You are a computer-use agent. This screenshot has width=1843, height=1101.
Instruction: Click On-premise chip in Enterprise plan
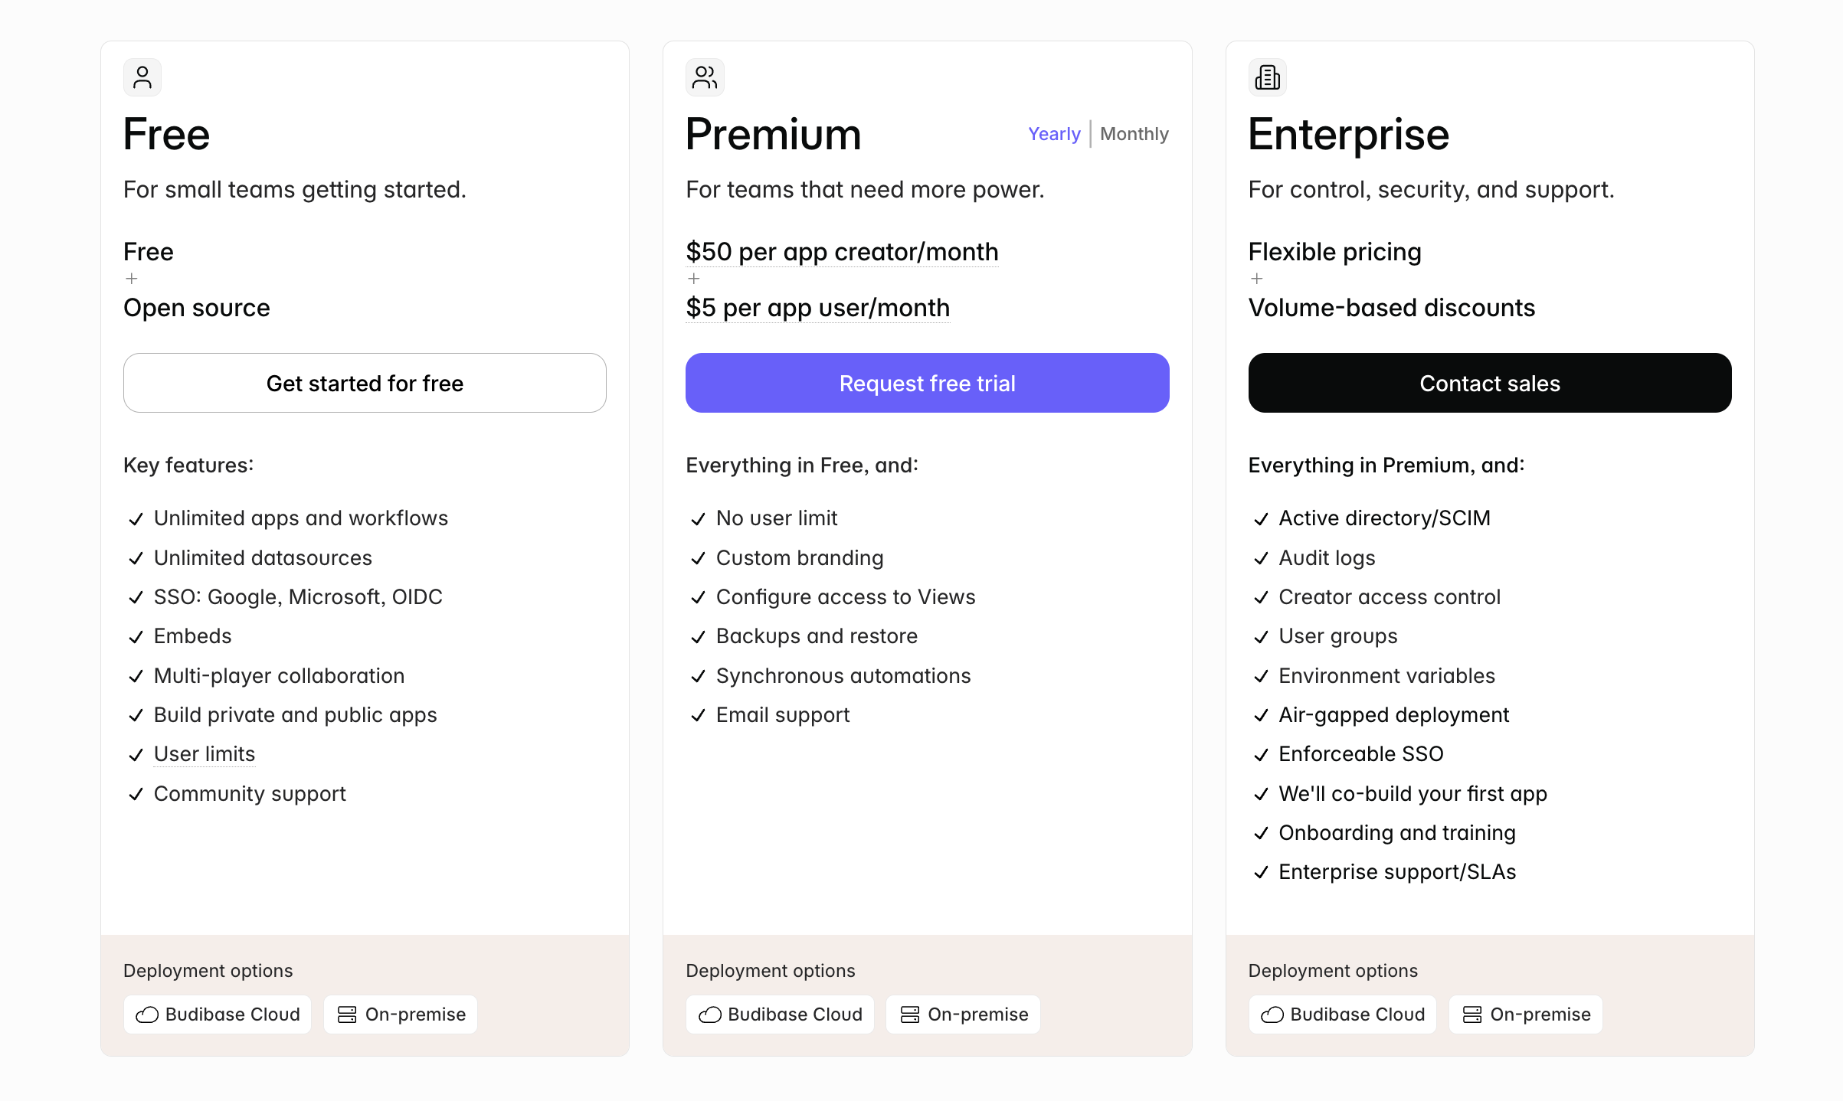coord(1526,1014)
